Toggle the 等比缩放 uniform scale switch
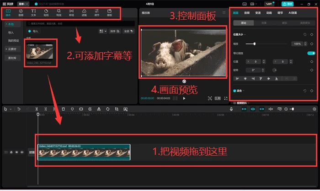The image size is (320, 191). pos(311,53)
